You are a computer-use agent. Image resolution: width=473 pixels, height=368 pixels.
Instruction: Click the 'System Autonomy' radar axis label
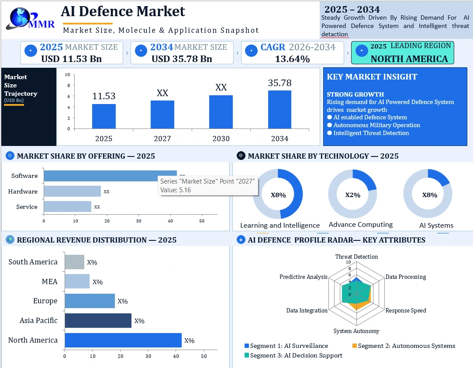tap(356, 331)
